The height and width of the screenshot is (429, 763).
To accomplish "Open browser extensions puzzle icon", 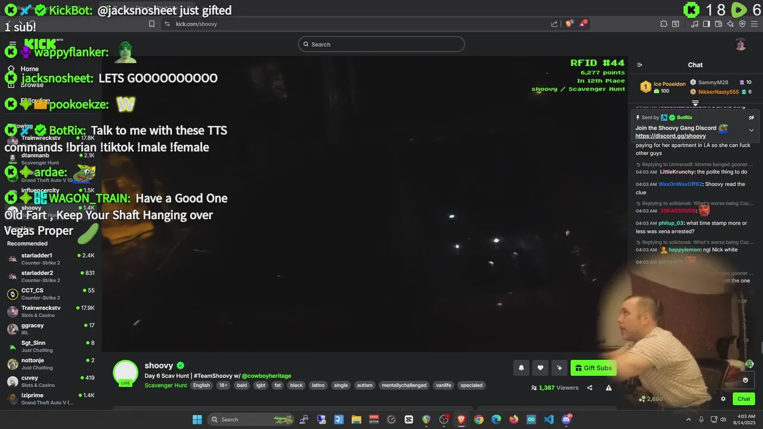I will [x=663, y=24].
